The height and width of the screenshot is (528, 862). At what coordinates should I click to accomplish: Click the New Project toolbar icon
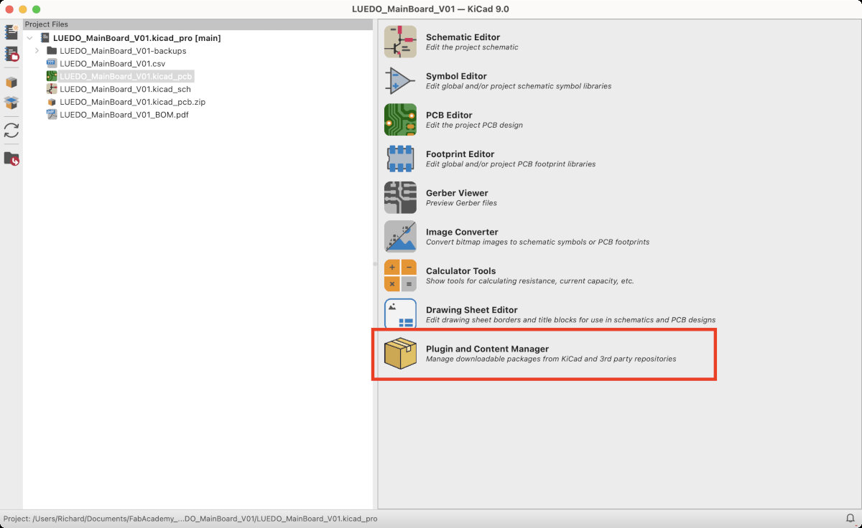coord(11,32)
